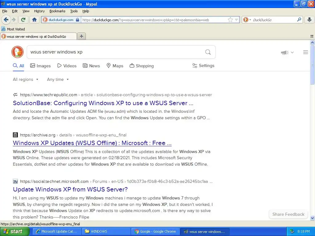Click the techrepublic.com result URL
This screenshot has height=236, width=315.
pyautogui.click(x=116, y=95)
